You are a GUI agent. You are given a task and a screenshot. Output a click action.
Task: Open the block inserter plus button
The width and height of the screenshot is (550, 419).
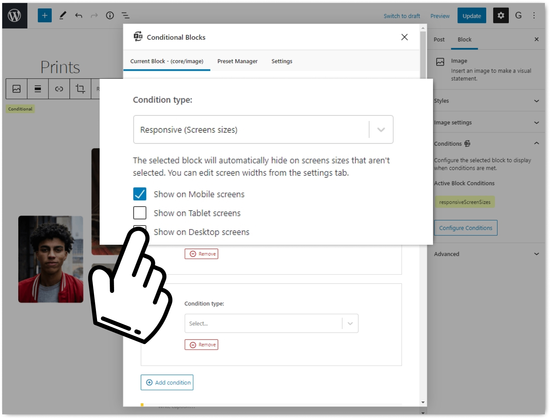pos(45,16)
